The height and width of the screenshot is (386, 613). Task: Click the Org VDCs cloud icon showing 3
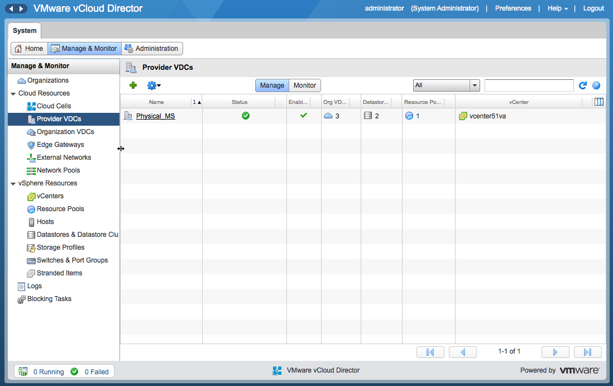click(x=328, y=116)
